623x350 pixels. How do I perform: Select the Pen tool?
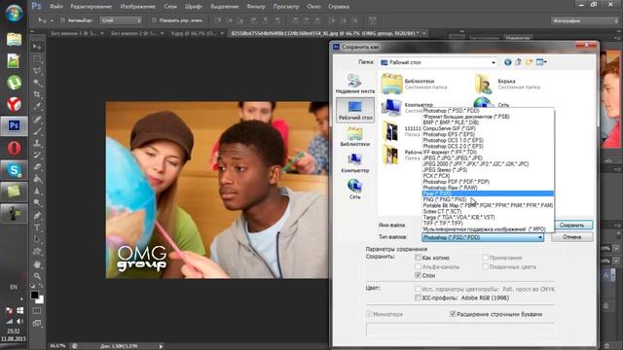pos(37,216)
